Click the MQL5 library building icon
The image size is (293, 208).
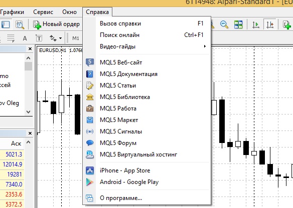tap(90, 97)
